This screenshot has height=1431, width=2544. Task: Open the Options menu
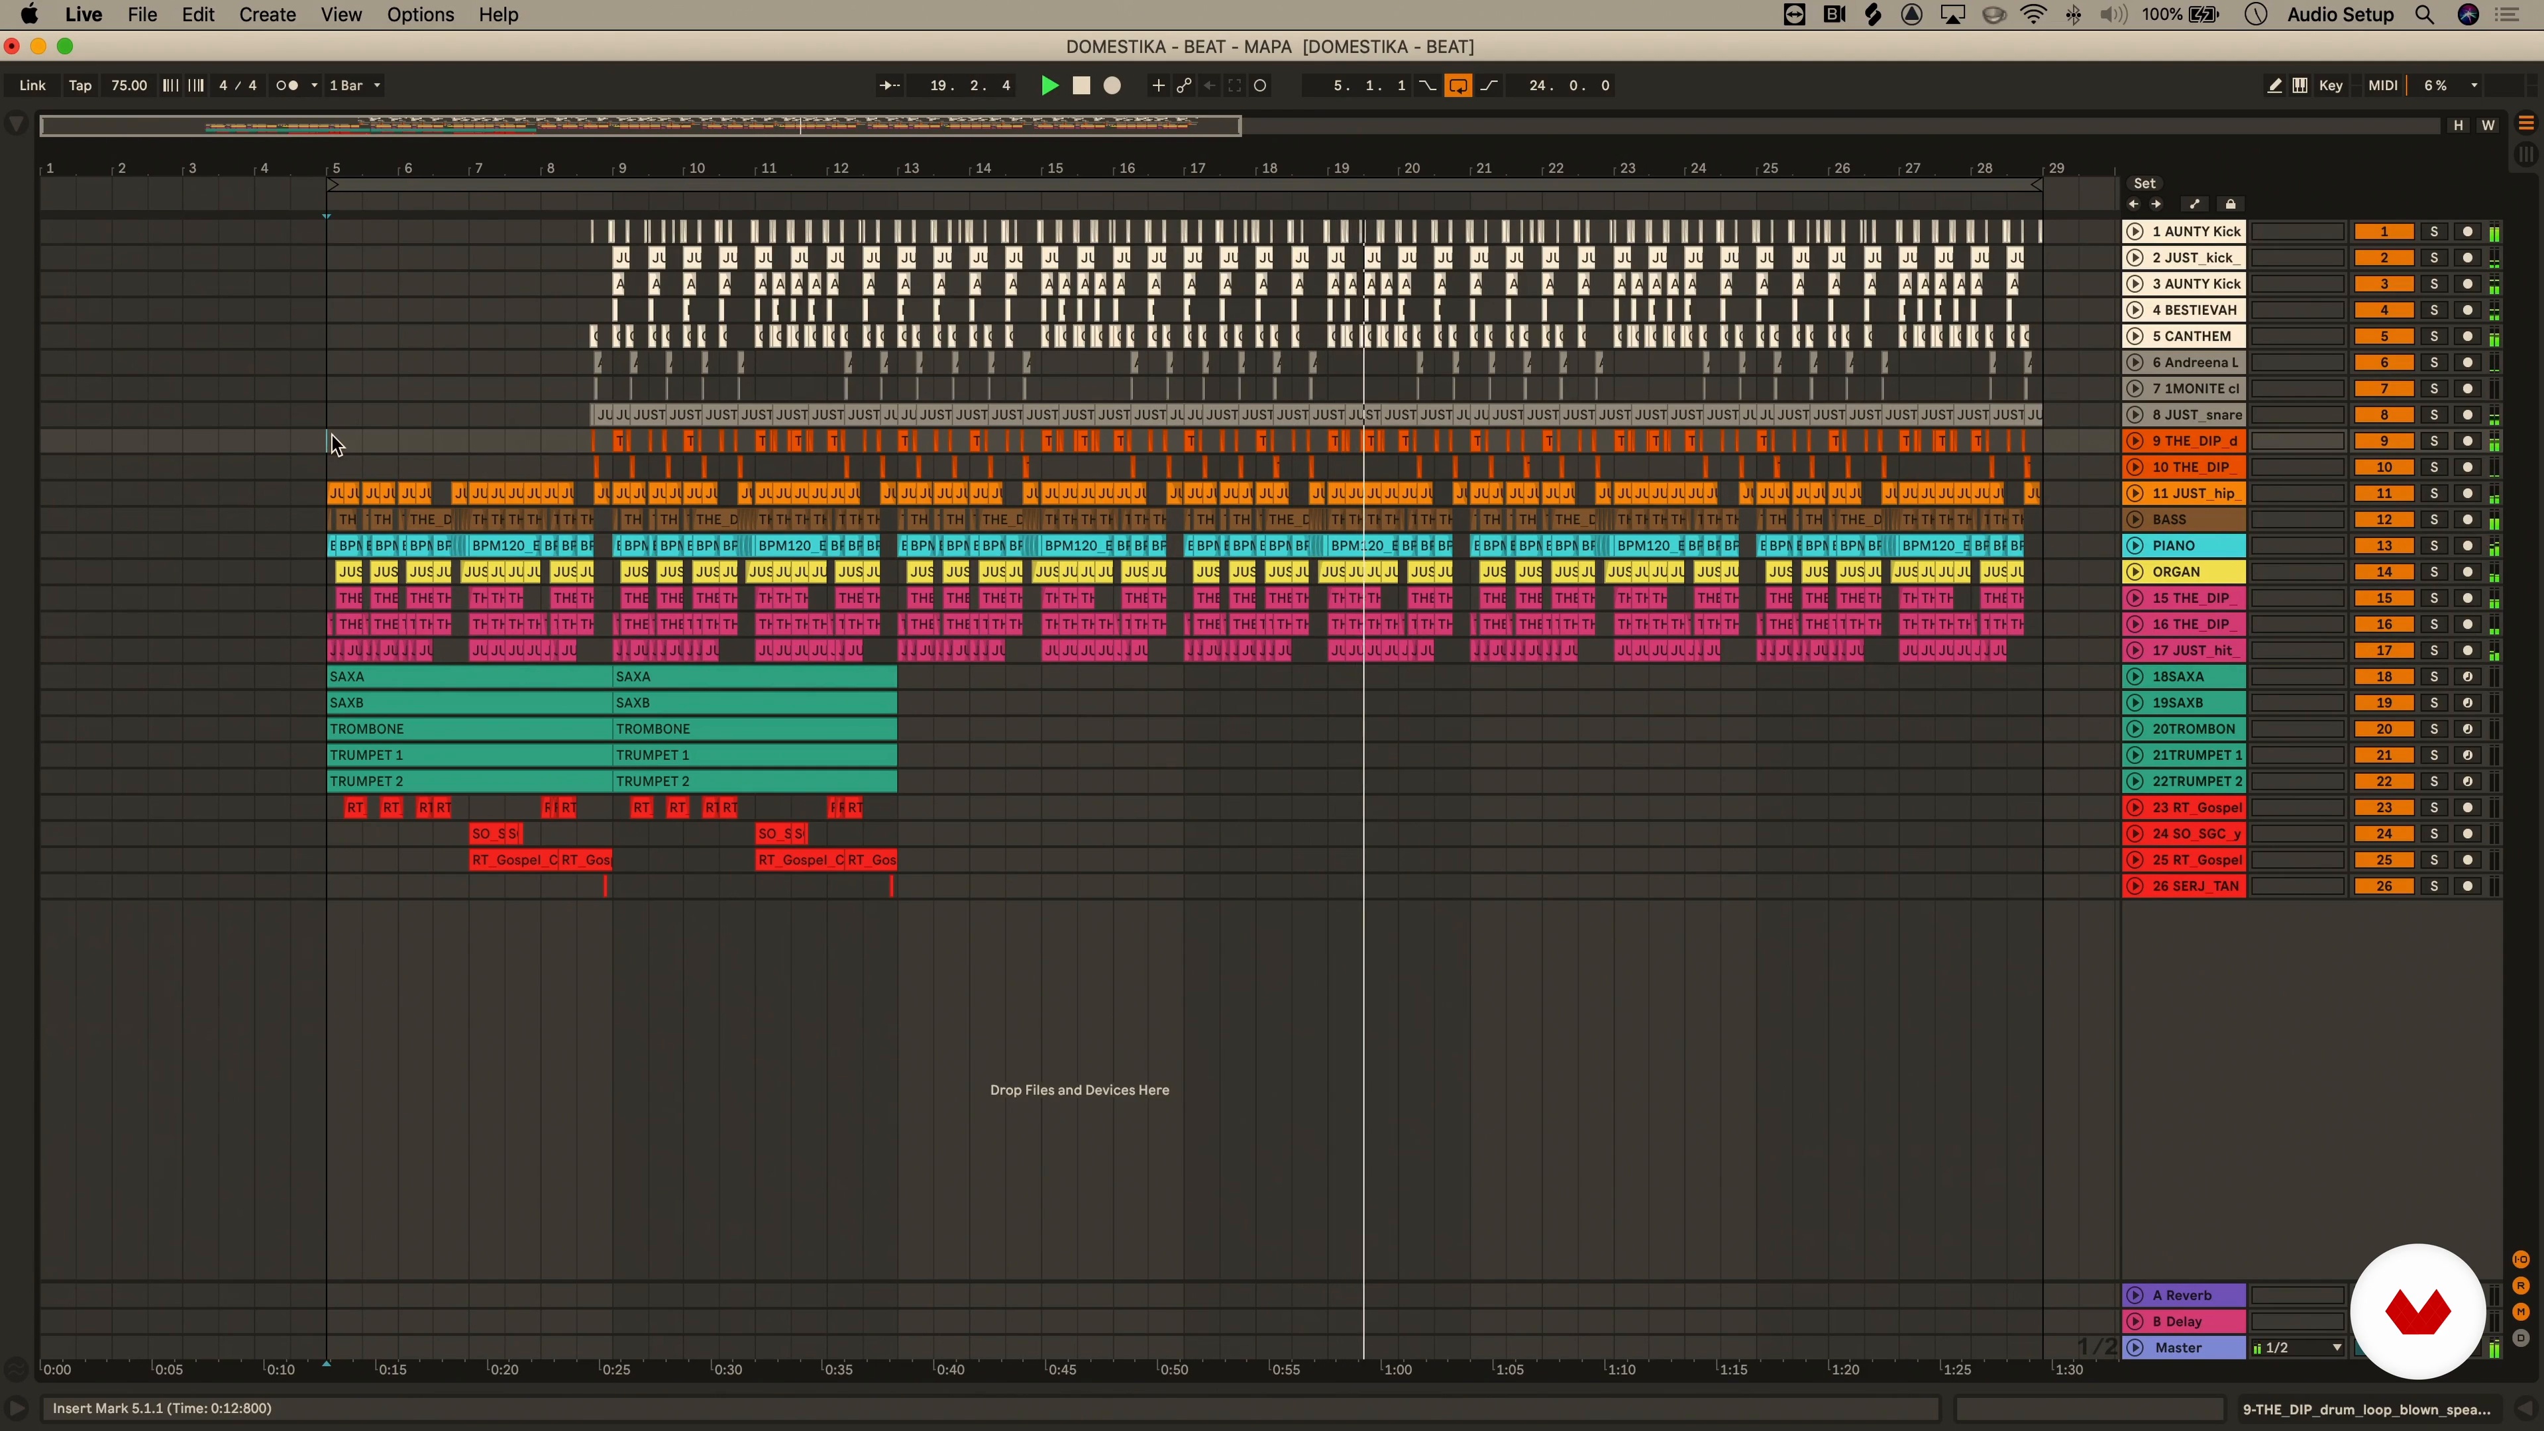pyautogui.click(x=421, y=15)
